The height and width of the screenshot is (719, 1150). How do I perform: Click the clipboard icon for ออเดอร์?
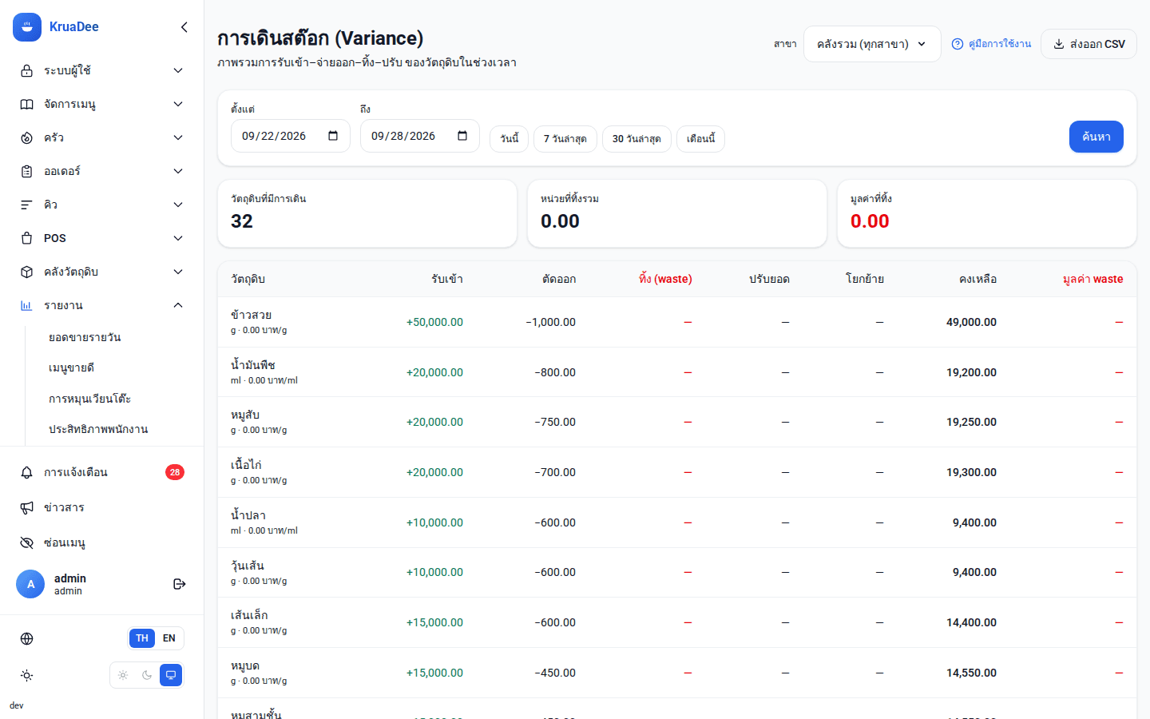click(26, 171)
